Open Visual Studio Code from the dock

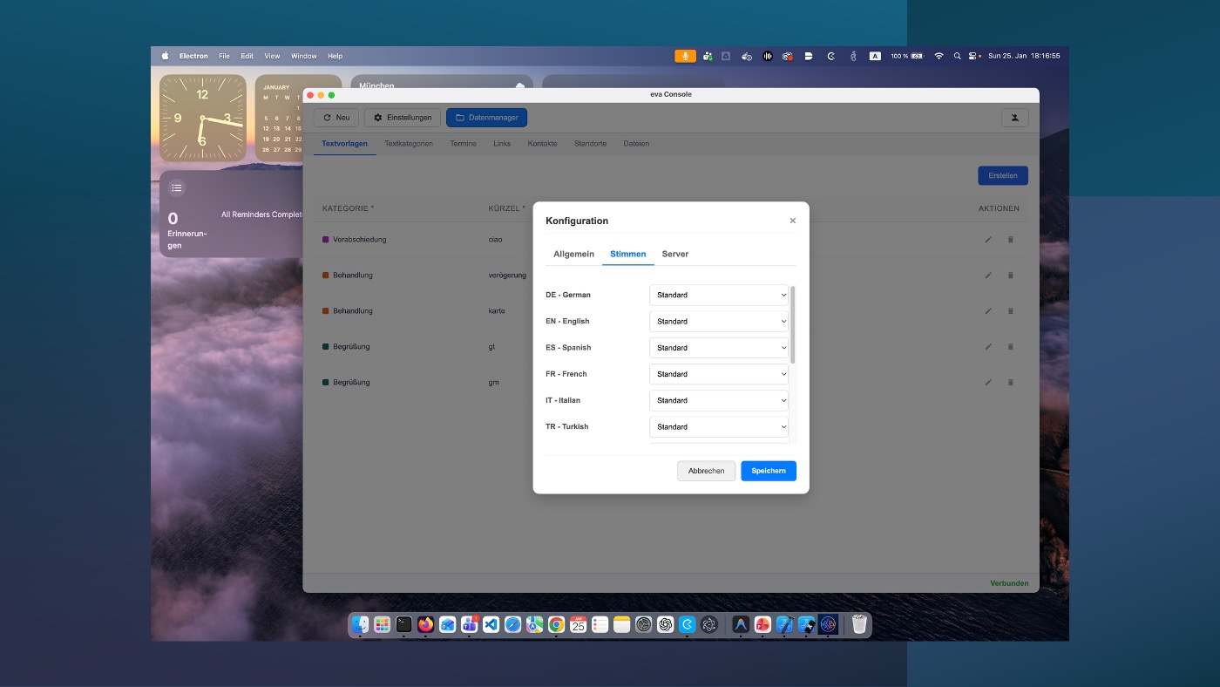click(491, 624)
